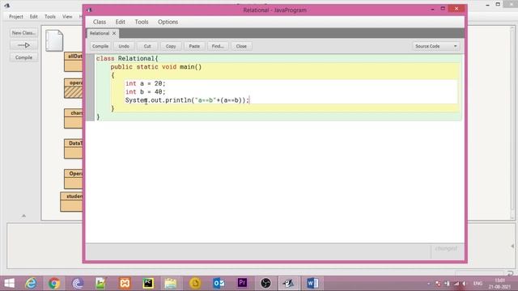Open the Tools menu in the BlueJ main window
The height and width of the screenshot is (291, 518).
click(x=50, y=16)
